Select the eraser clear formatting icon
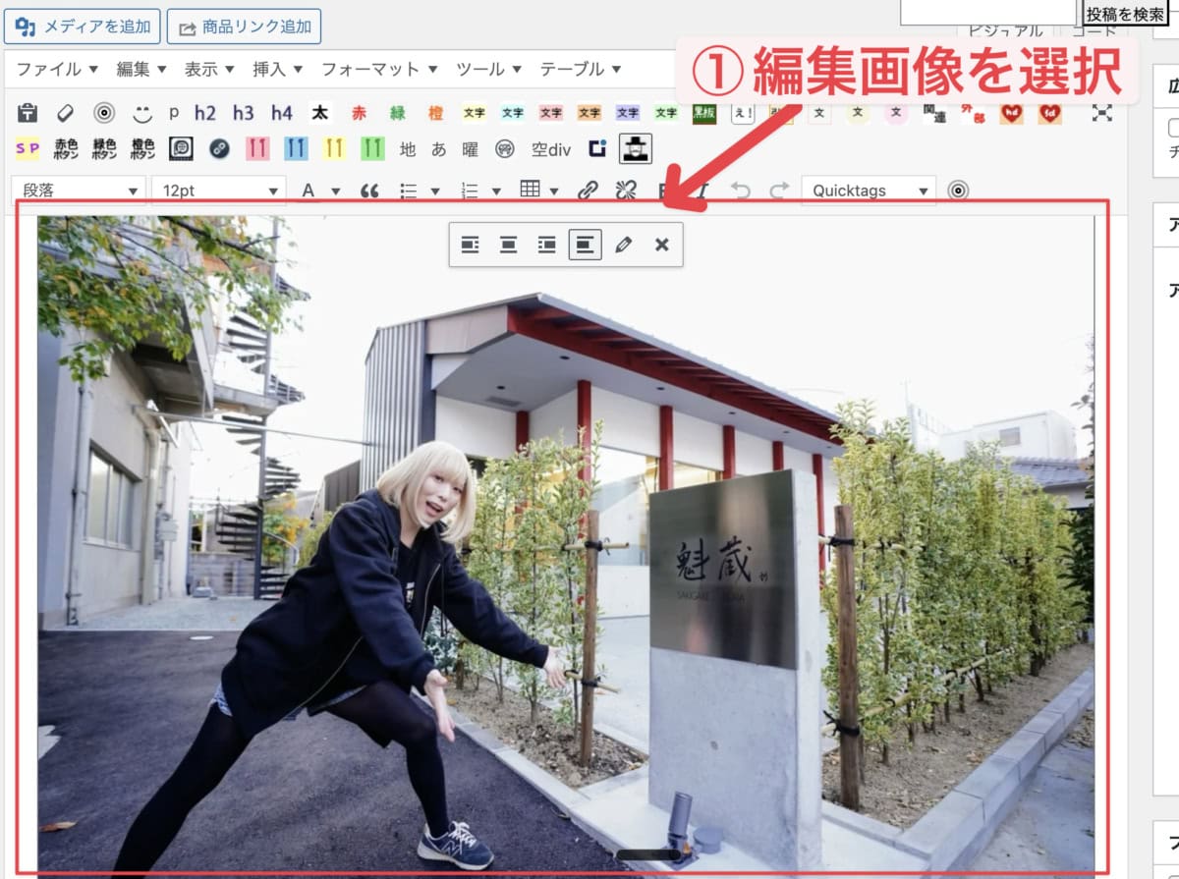Screen dimensions: 1179x879 66,113
